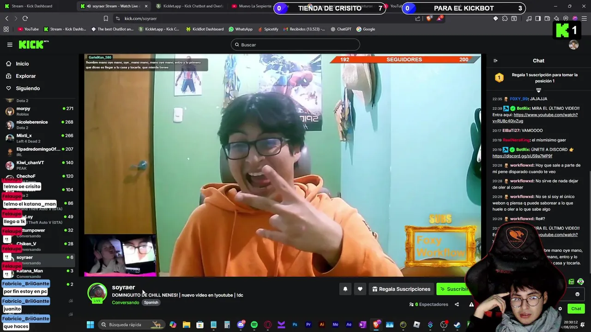The width and height of the screenshot is (591, 332).
Task: Toggle the browser sidebar panel icon
Action: (x=538, y=18)
